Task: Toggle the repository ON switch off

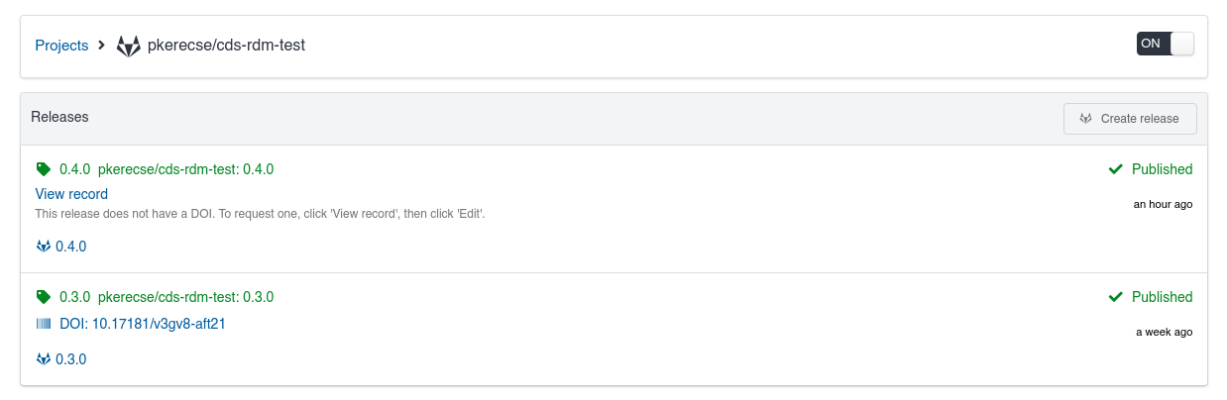Action: tap(1165, 44)
